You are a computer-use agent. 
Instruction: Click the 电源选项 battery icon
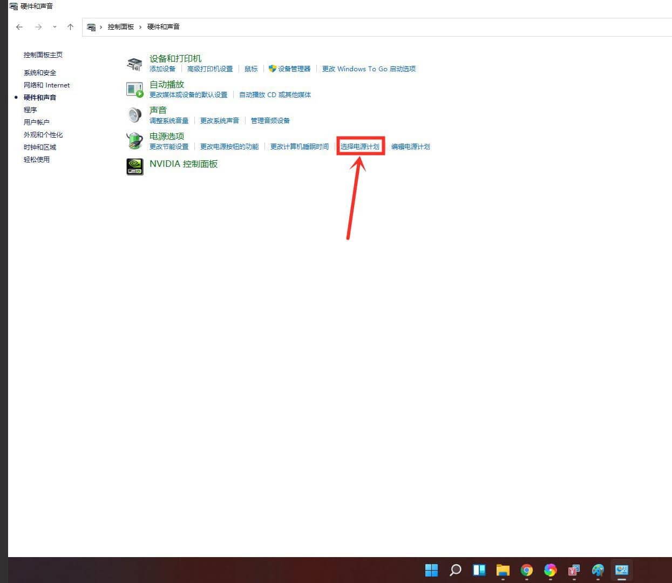[134, 140]
